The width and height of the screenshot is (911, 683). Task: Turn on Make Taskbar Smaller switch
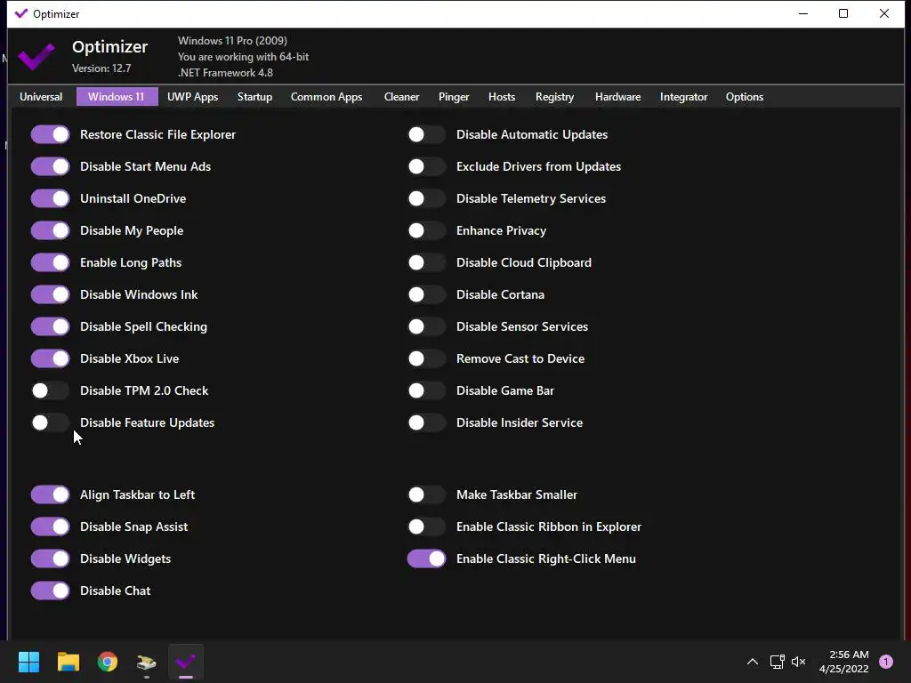point(426,494)
